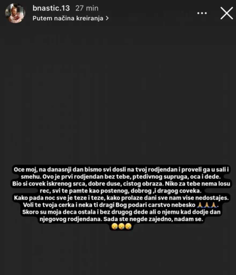Image resolution: width=236 pixels, height=275 pixels.
Task: Tap the line starting Kako pada noc
Action: (x=121, y=198)
